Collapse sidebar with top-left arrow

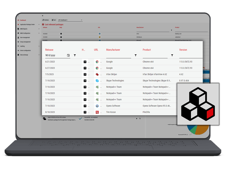point(18,16)
